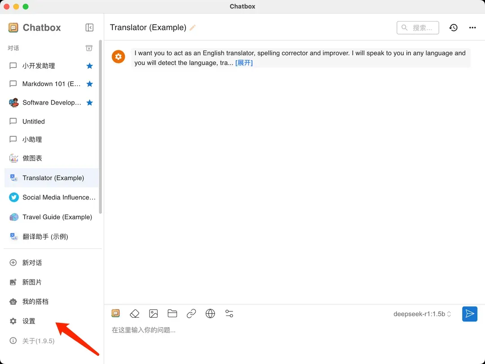This screenshot has width=485, height=364.
Task: Attach an image with the picture icon
Action: 154,314
